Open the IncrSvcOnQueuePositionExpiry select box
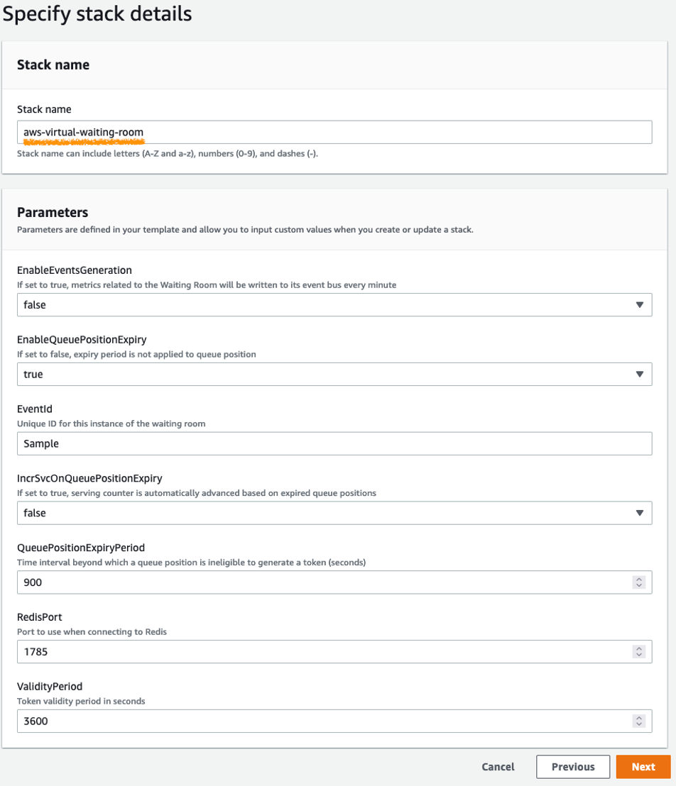This screenshot has width=676, height=786. pyautogui.click(x=320, y=512)
